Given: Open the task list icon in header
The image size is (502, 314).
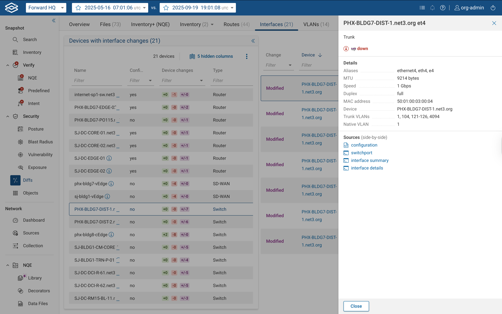Looking at the screenshot, I should [422, 8].
